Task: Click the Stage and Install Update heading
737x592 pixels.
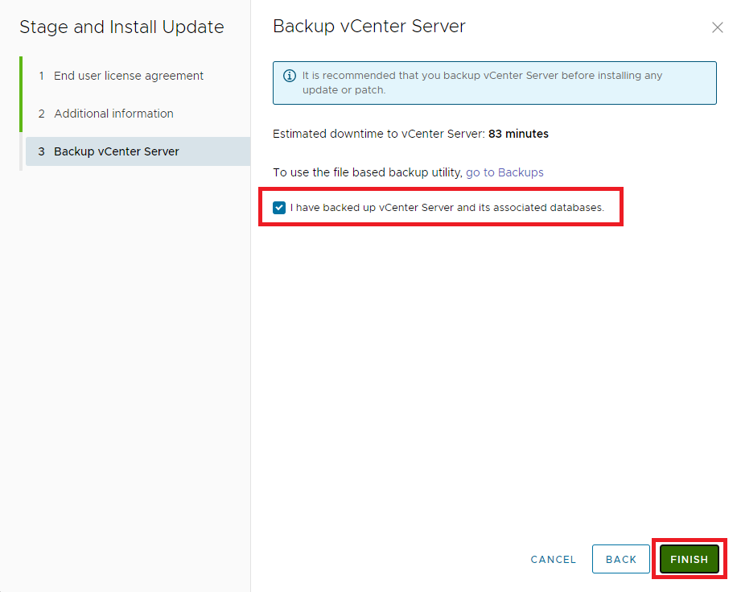Action: tap(121, 27)
